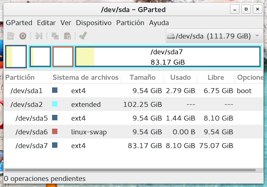
Task: Open the /dev/sda device selector dropdown
Action: pyautogui.click(x=214, y=36)
